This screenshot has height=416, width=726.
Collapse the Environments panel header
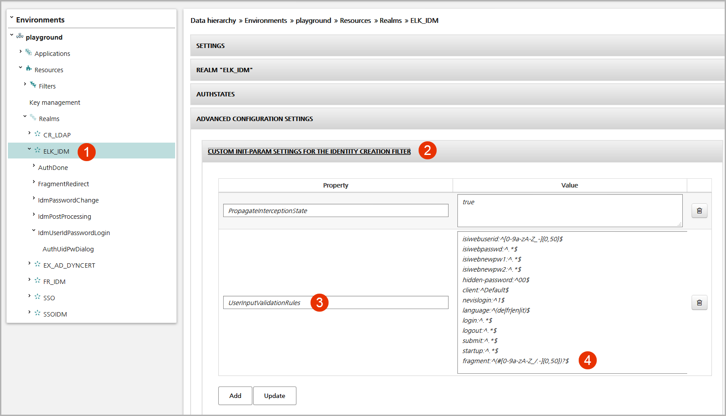point(12,18)
